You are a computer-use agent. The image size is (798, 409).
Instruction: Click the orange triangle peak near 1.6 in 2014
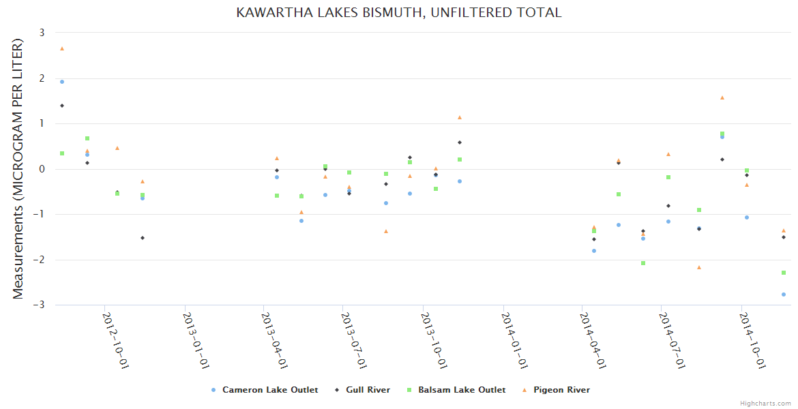tap(722, 97)
